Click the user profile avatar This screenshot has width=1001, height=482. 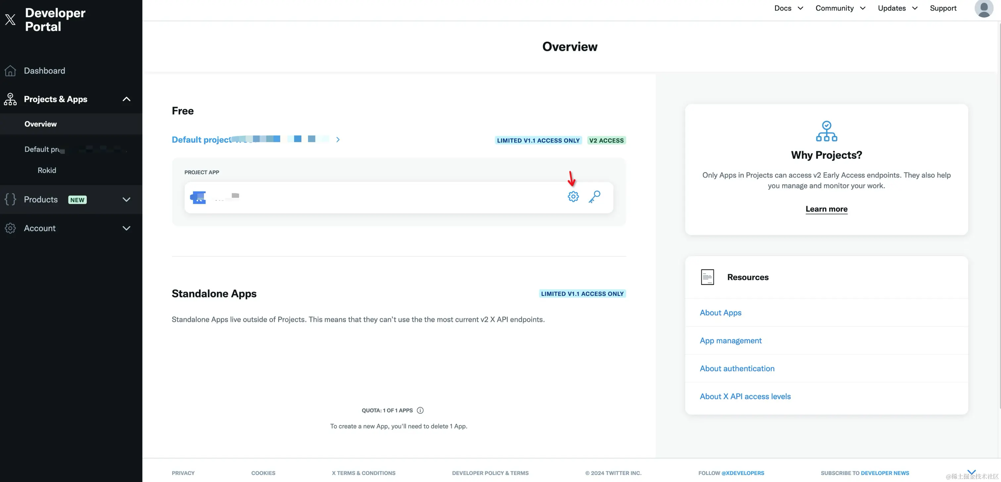(983, 9)
